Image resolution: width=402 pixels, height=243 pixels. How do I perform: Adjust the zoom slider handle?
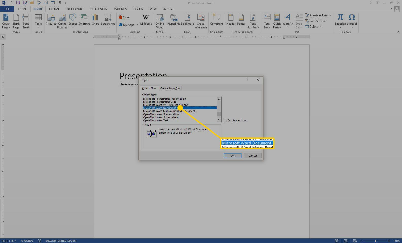375,241
